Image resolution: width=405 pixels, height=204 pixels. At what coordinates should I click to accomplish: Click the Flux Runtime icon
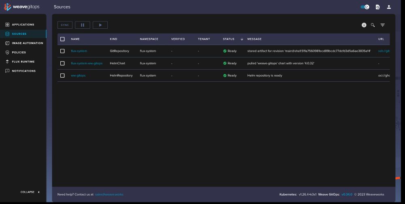(x=7, y=62)
